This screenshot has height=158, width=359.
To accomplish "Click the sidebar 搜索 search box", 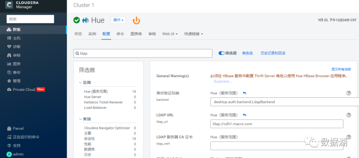I will coord(30,19).
